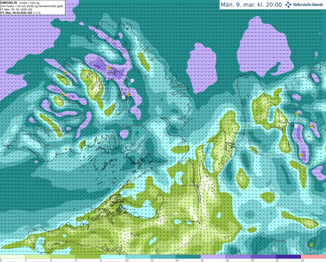
Task: Click the Veðurstofa Íslands logo
Action: 304,5
